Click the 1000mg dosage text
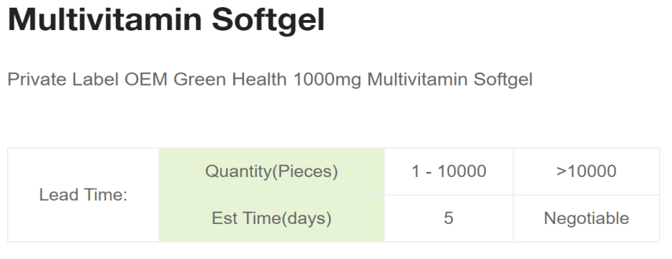 pos(328,81)
